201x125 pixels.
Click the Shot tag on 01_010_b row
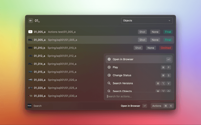pyautogui.click(x=138, y=48)
